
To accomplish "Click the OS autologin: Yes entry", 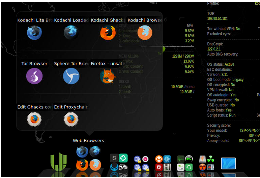I will pos(222,95).
